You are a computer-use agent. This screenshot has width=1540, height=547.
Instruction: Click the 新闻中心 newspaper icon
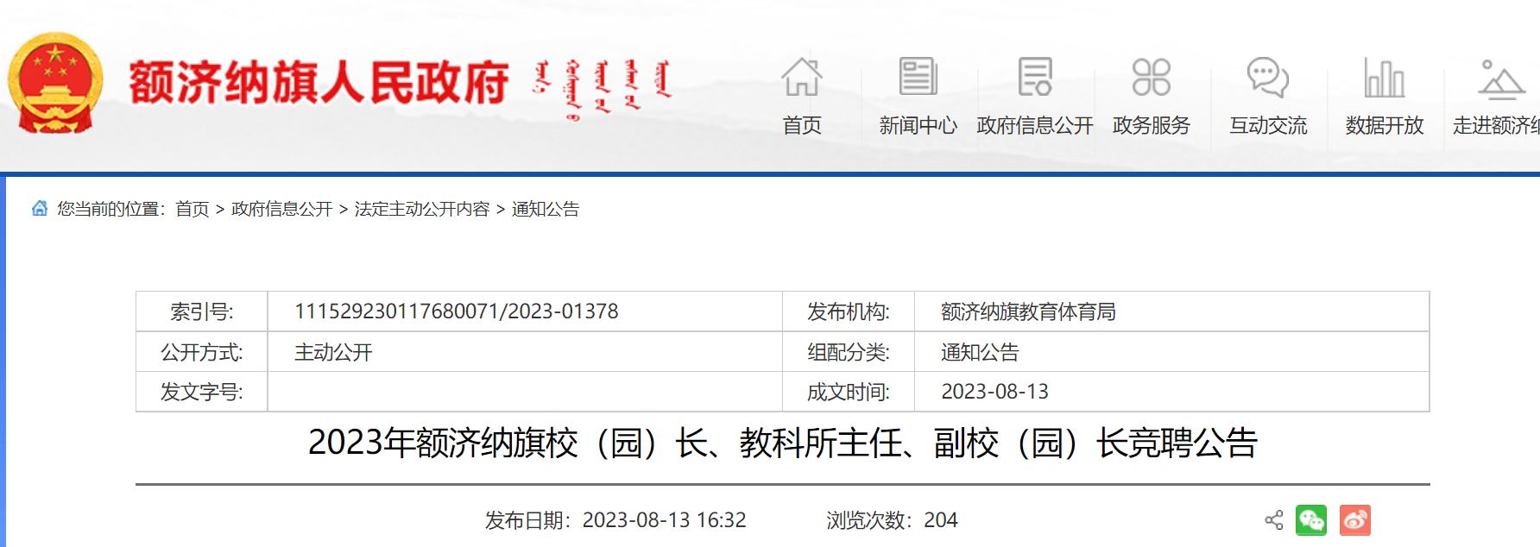(918, 77)
